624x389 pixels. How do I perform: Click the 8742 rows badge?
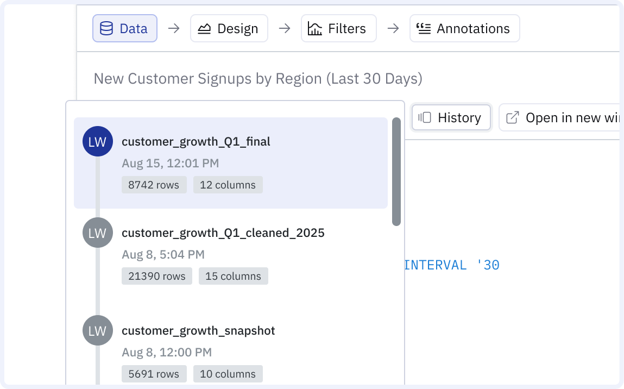point(154,185)
